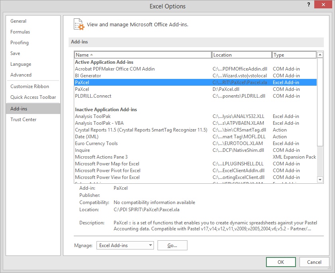335x273 pixels.
Task: Open the Customize Ribbon category
Action: coord(33,86)
